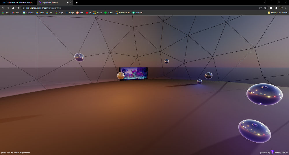Open the Apps bookmark shortcut
This screenshot has width=289, height=155.
[6, 13]
